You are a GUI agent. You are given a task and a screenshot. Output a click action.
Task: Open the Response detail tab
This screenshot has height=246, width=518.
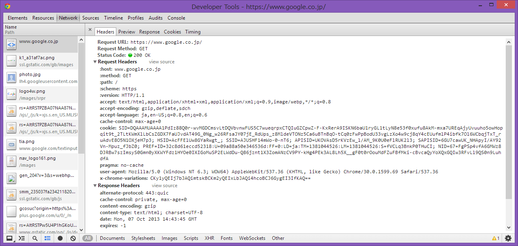click(x=149, y=32)
